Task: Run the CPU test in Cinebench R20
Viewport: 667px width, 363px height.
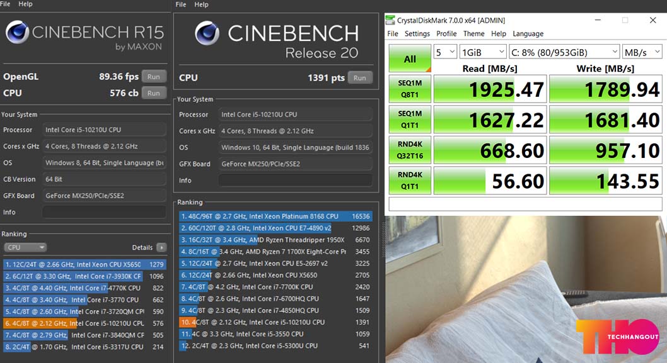Action: click(x=360, y=77)
